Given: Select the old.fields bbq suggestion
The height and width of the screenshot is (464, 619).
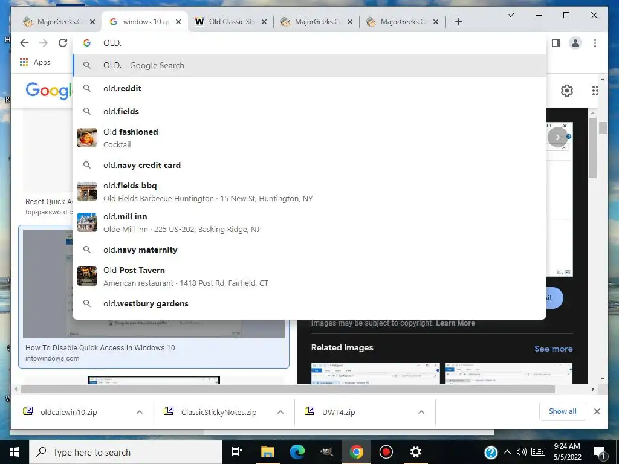Looking at the screenshot, I should [309, 192].
